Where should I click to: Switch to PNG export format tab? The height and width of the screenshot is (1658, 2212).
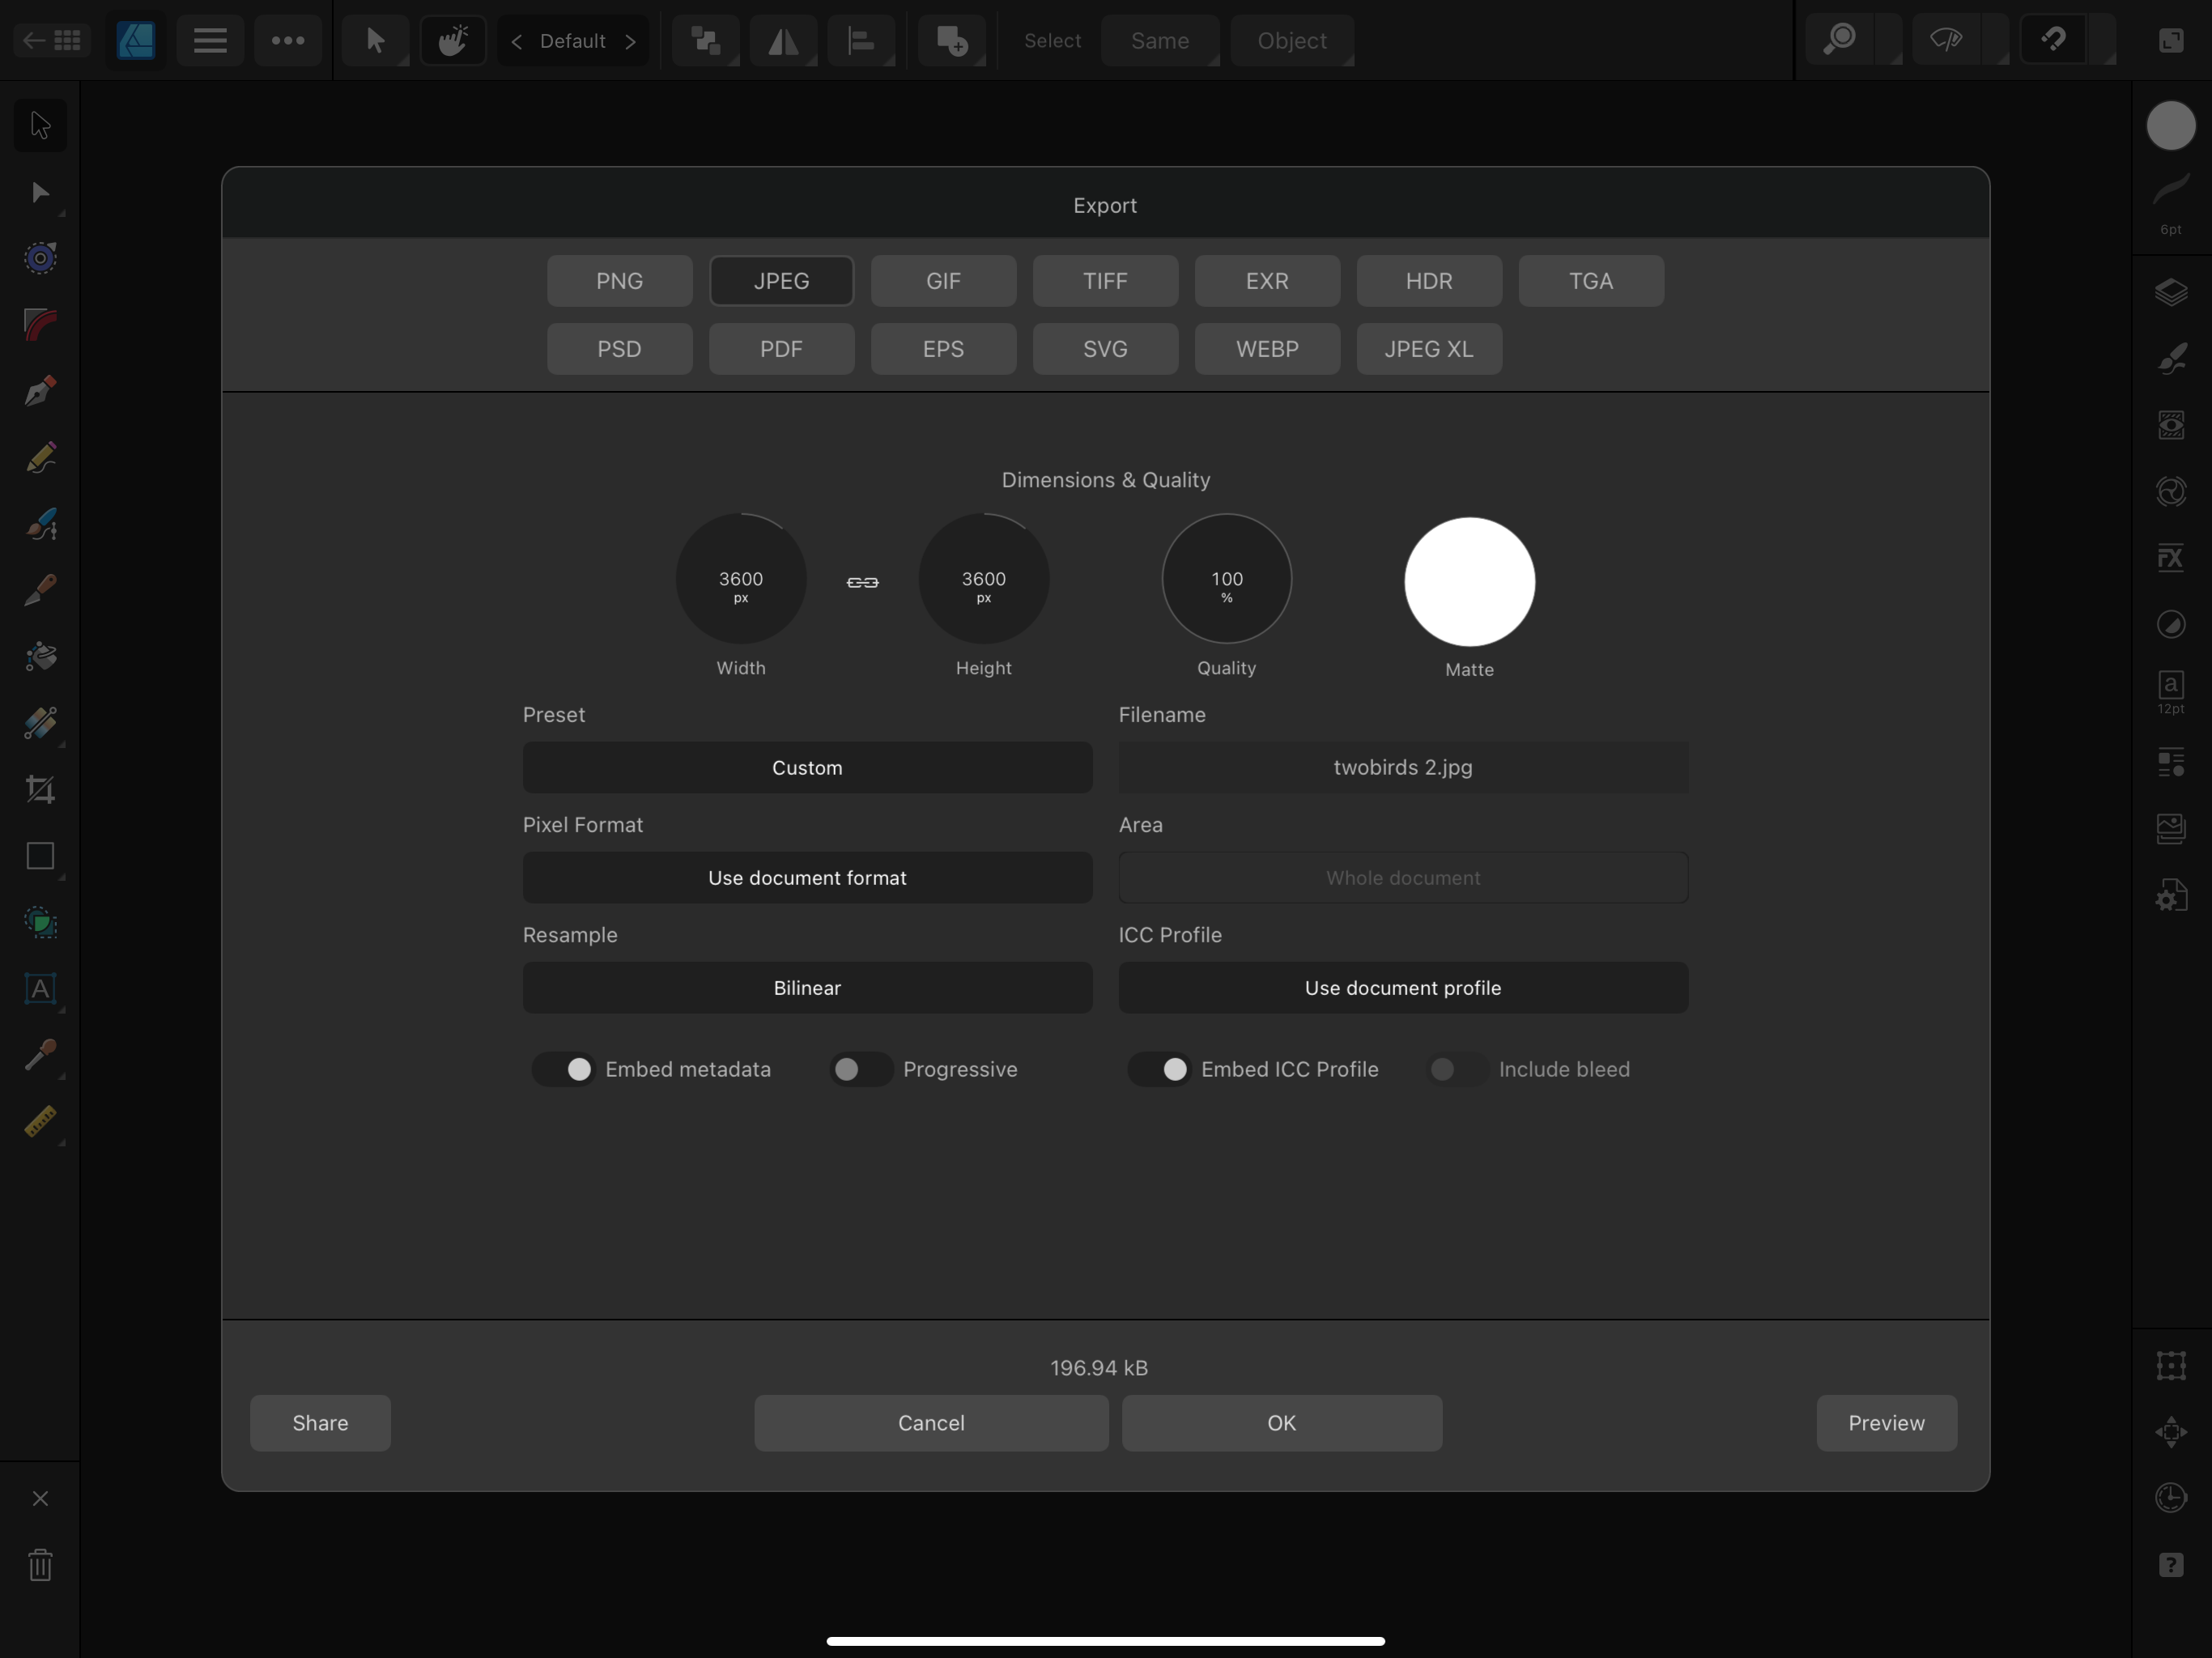(x=619, y=281)
